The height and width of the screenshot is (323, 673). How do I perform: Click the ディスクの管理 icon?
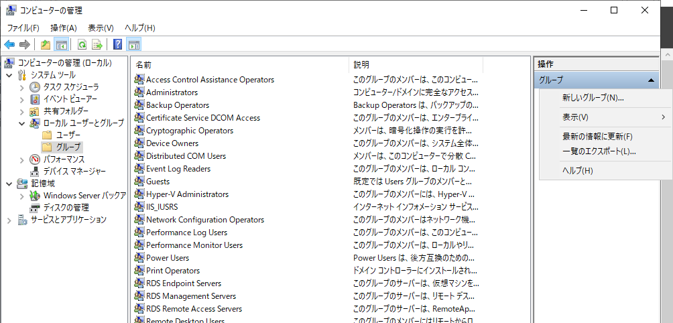35,208
